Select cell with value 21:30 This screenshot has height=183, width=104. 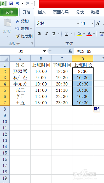click(62, 90)
